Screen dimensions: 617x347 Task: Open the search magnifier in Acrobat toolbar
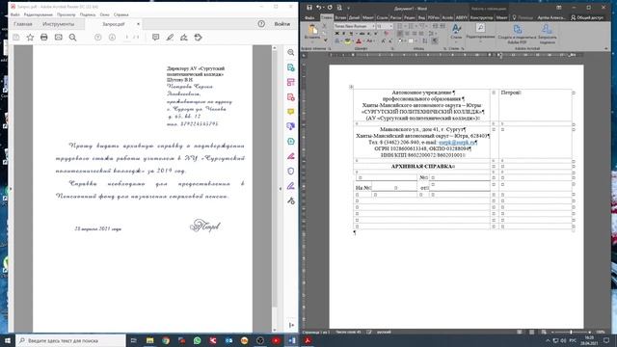click(x=73, y=38)
